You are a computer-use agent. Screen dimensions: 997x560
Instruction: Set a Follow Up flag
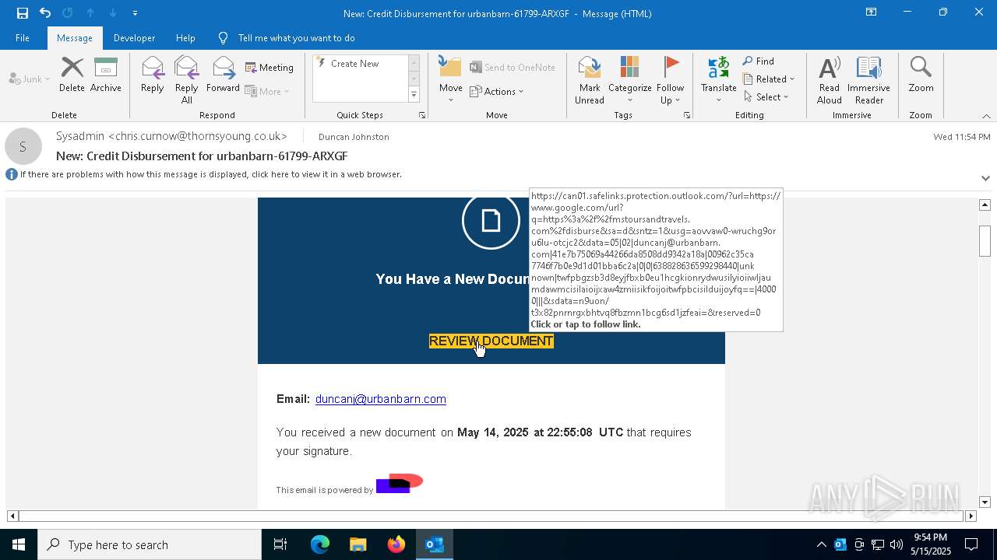coord(670,80)
